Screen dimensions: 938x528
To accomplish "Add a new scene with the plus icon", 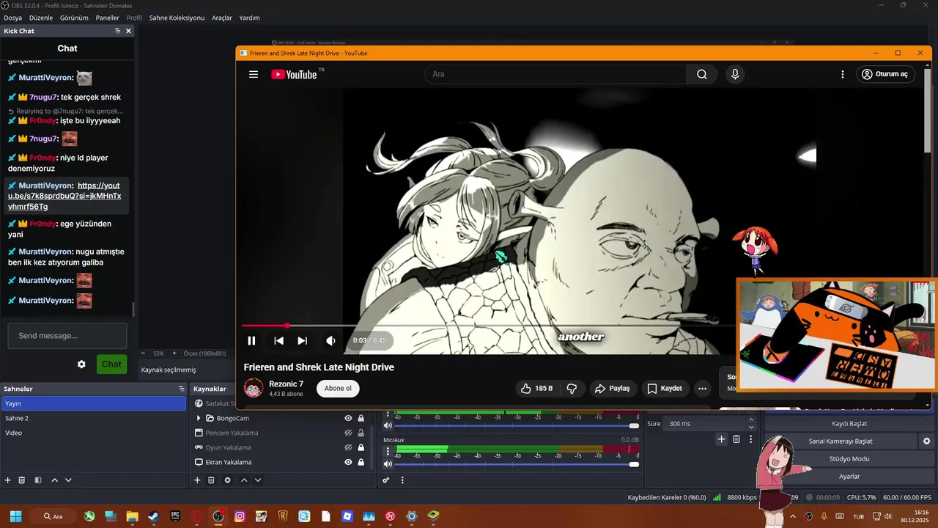I will pos(8,480).
